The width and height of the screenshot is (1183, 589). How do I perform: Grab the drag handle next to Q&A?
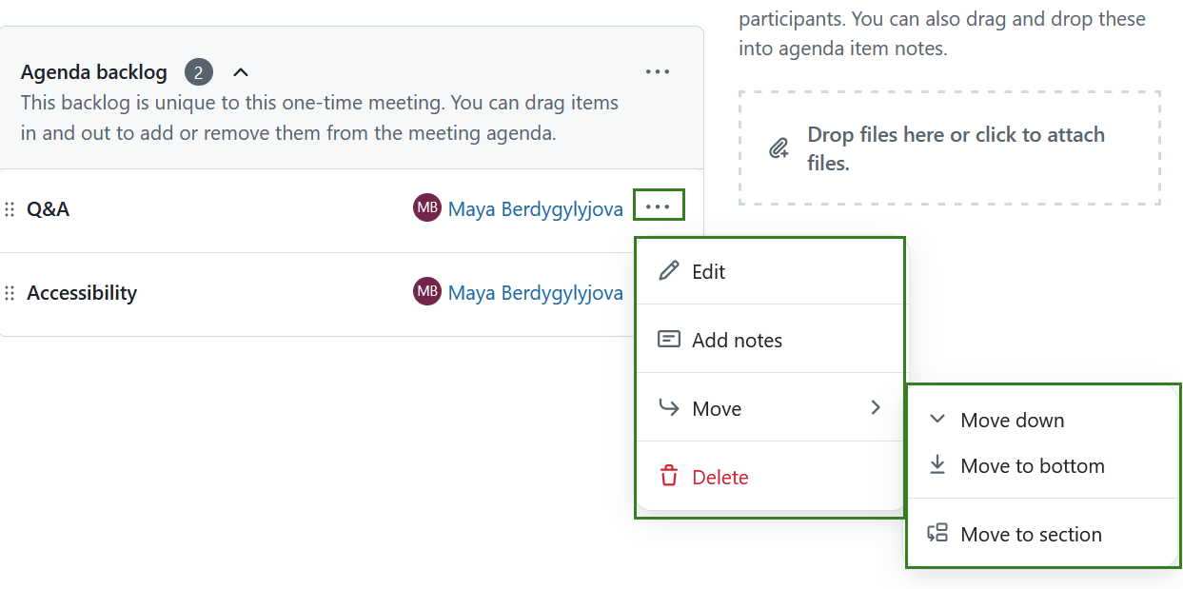point(10,208)
